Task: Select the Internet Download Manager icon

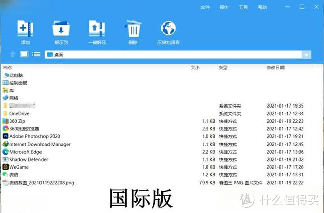Action: [6, 144]
